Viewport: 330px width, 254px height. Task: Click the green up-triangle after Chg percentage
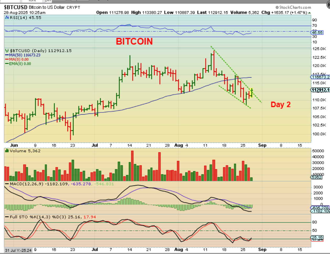pyautogui.click(x=310, y=13)
